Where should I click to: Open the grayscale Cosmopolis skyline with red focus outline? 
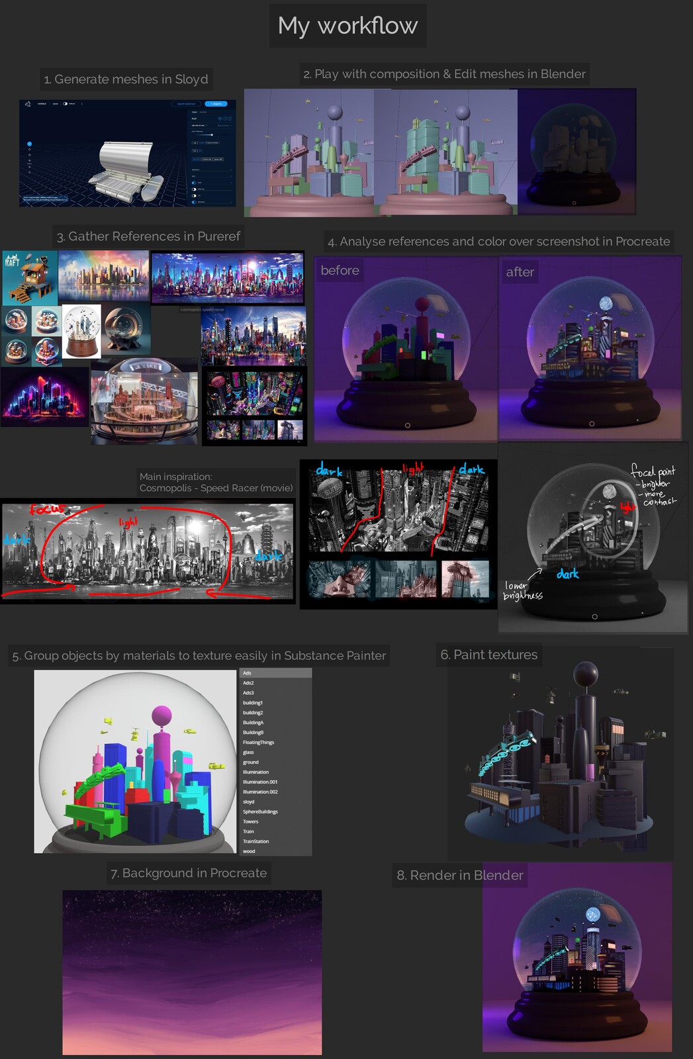point(148,551)
